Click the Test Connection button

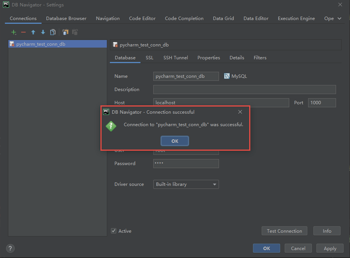click(284, 231)
